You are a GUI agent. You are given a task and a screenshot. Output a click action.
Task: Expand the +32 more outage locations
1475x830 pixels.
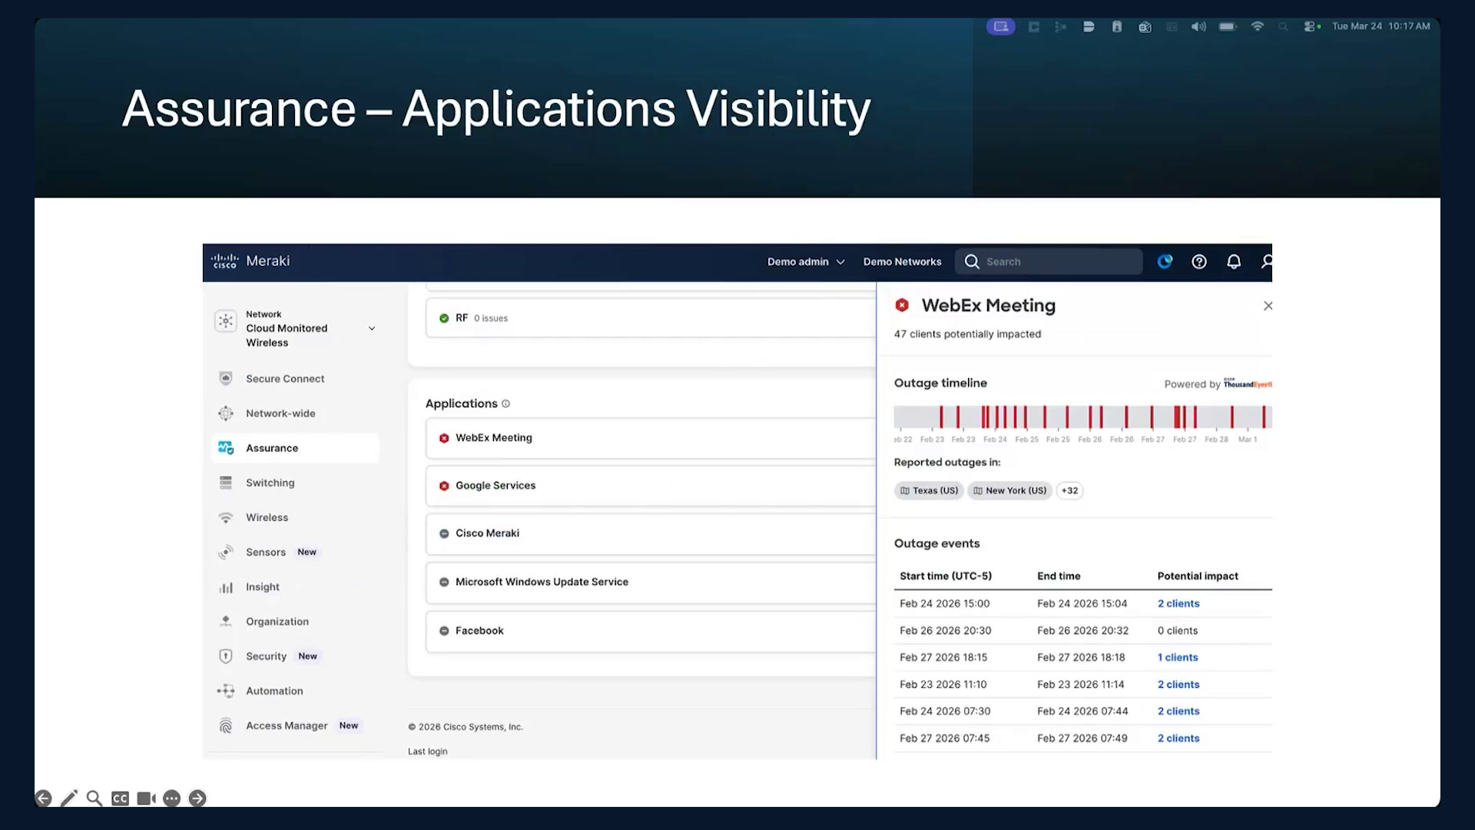[x=1069, y=490]
